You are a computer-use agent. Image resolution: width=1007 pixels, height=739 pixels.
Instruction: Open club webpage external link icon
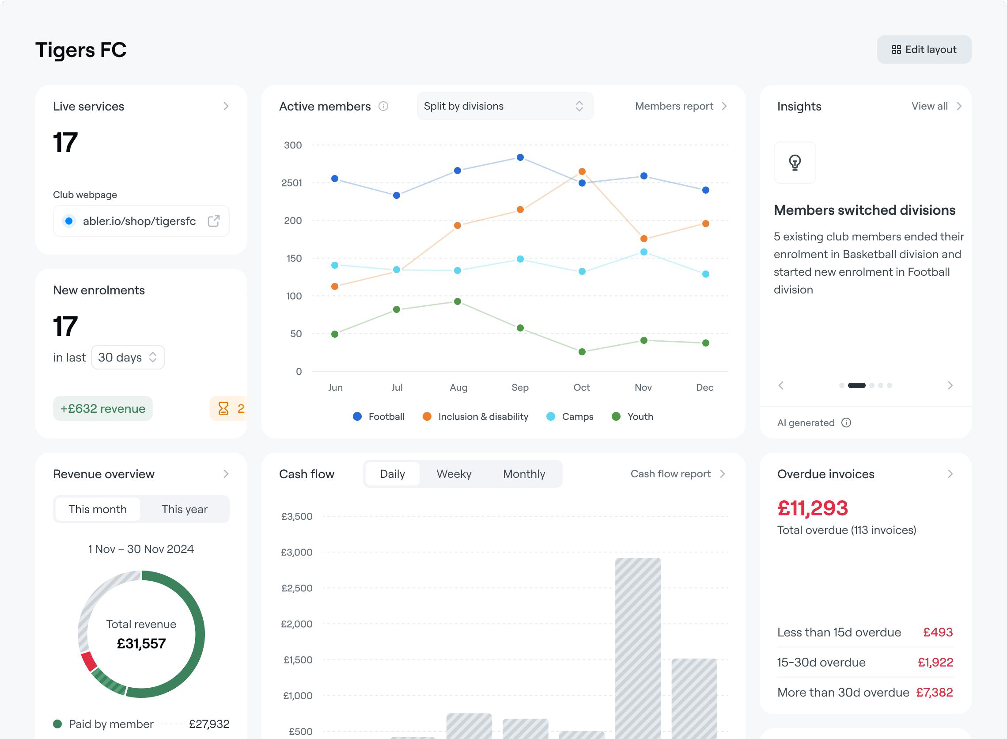214,221
